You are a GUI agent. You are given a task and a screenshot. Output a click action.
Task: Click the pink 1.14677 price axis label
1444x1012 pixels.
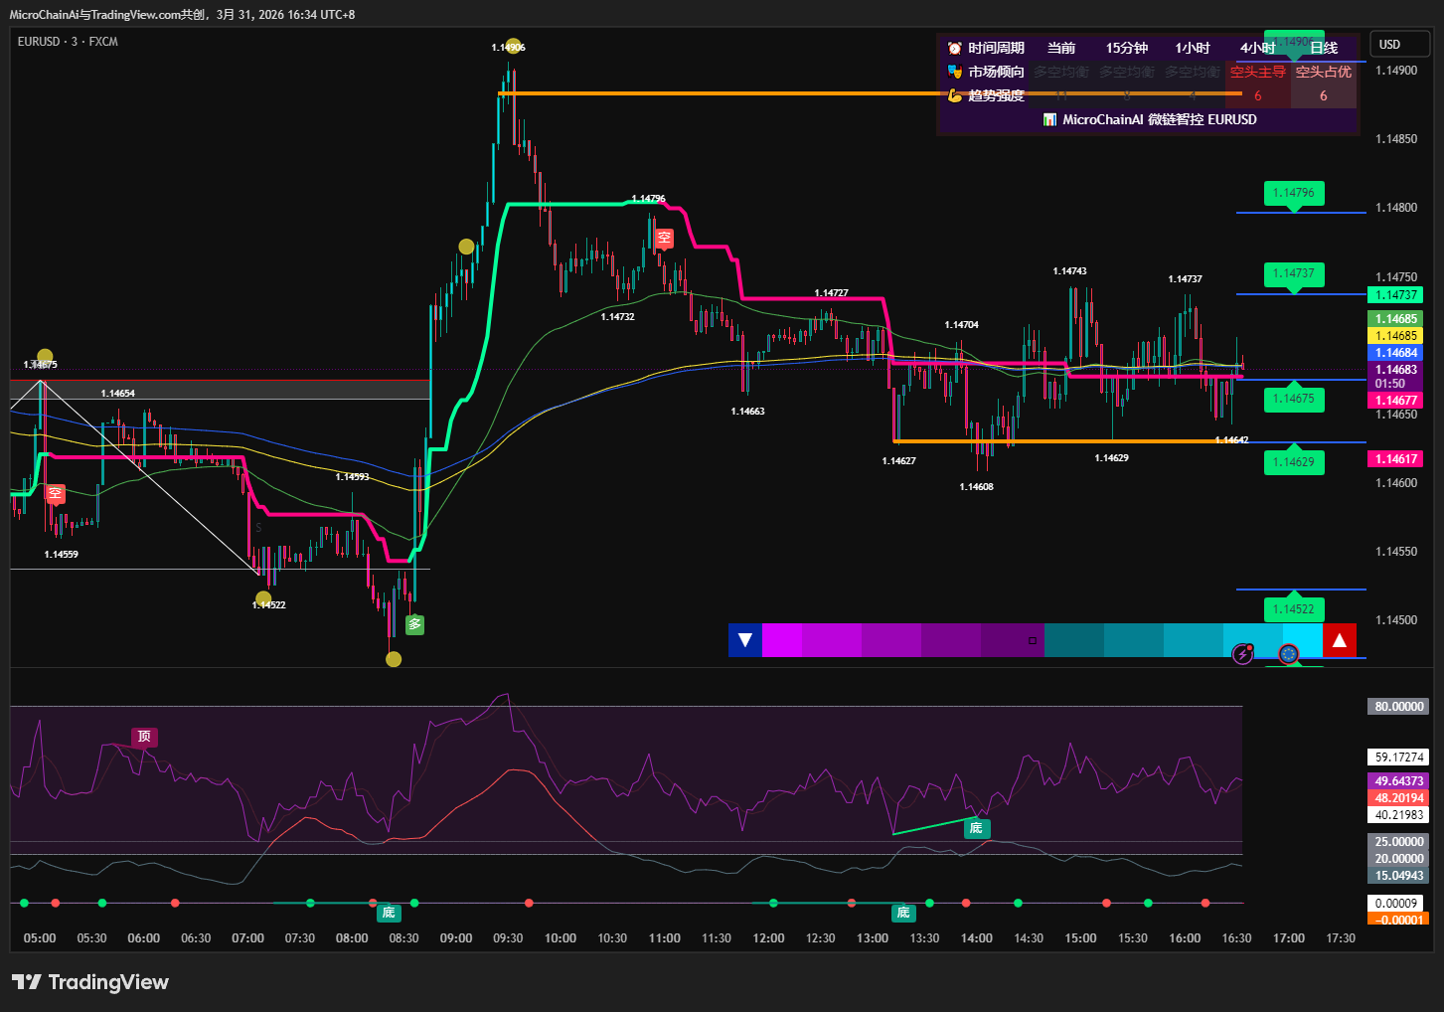pyautogui.click(x=1396, y=401)
